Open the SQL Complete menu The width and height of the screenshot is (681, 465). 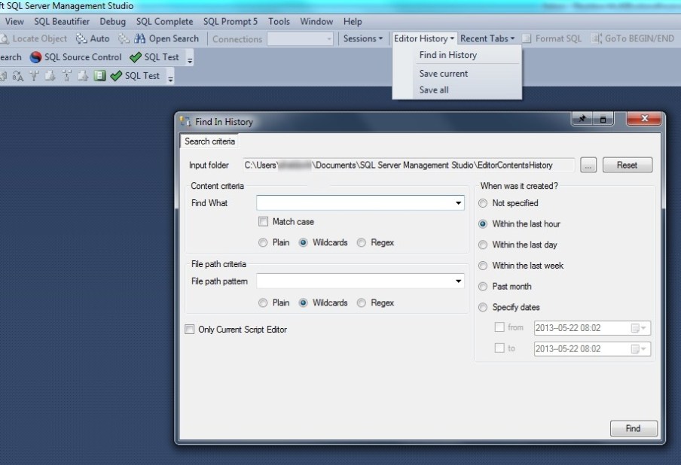[x=165, y=21]
